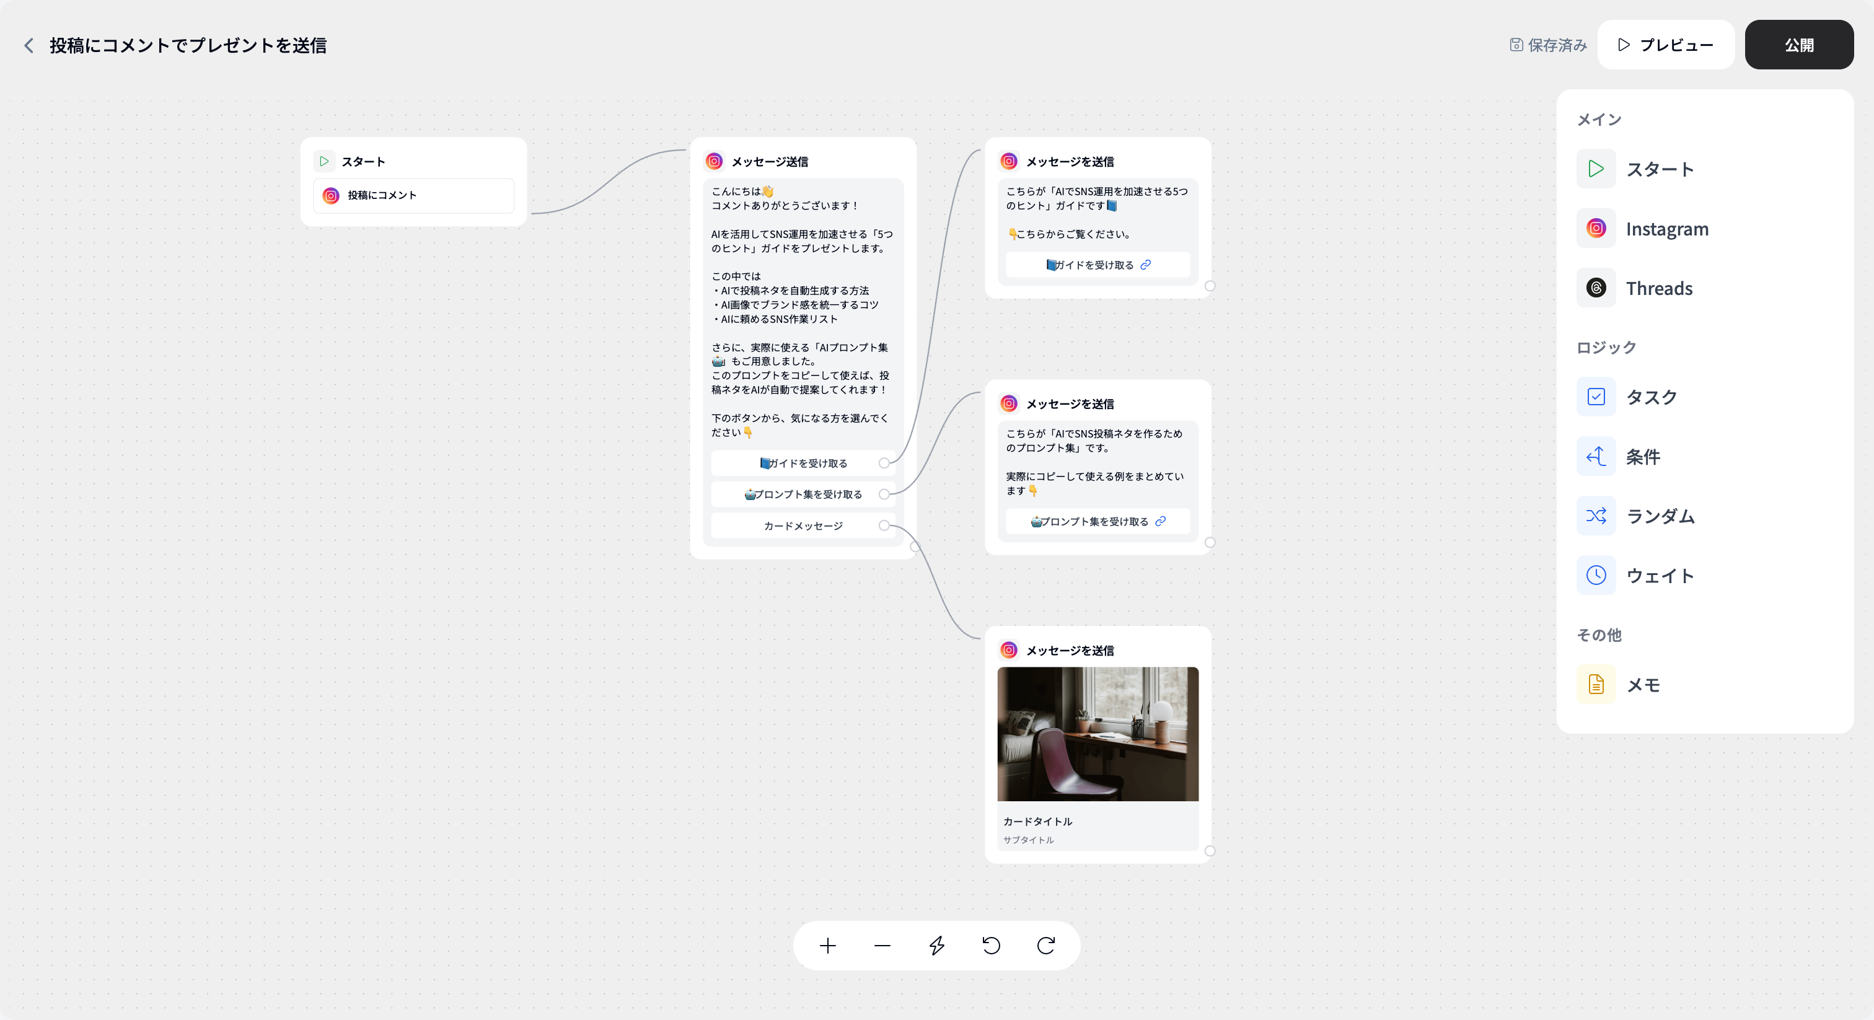Add a メモ note from その他 section
The width and height of the screenshot is (1874, 1020).
click(1643, 685)
